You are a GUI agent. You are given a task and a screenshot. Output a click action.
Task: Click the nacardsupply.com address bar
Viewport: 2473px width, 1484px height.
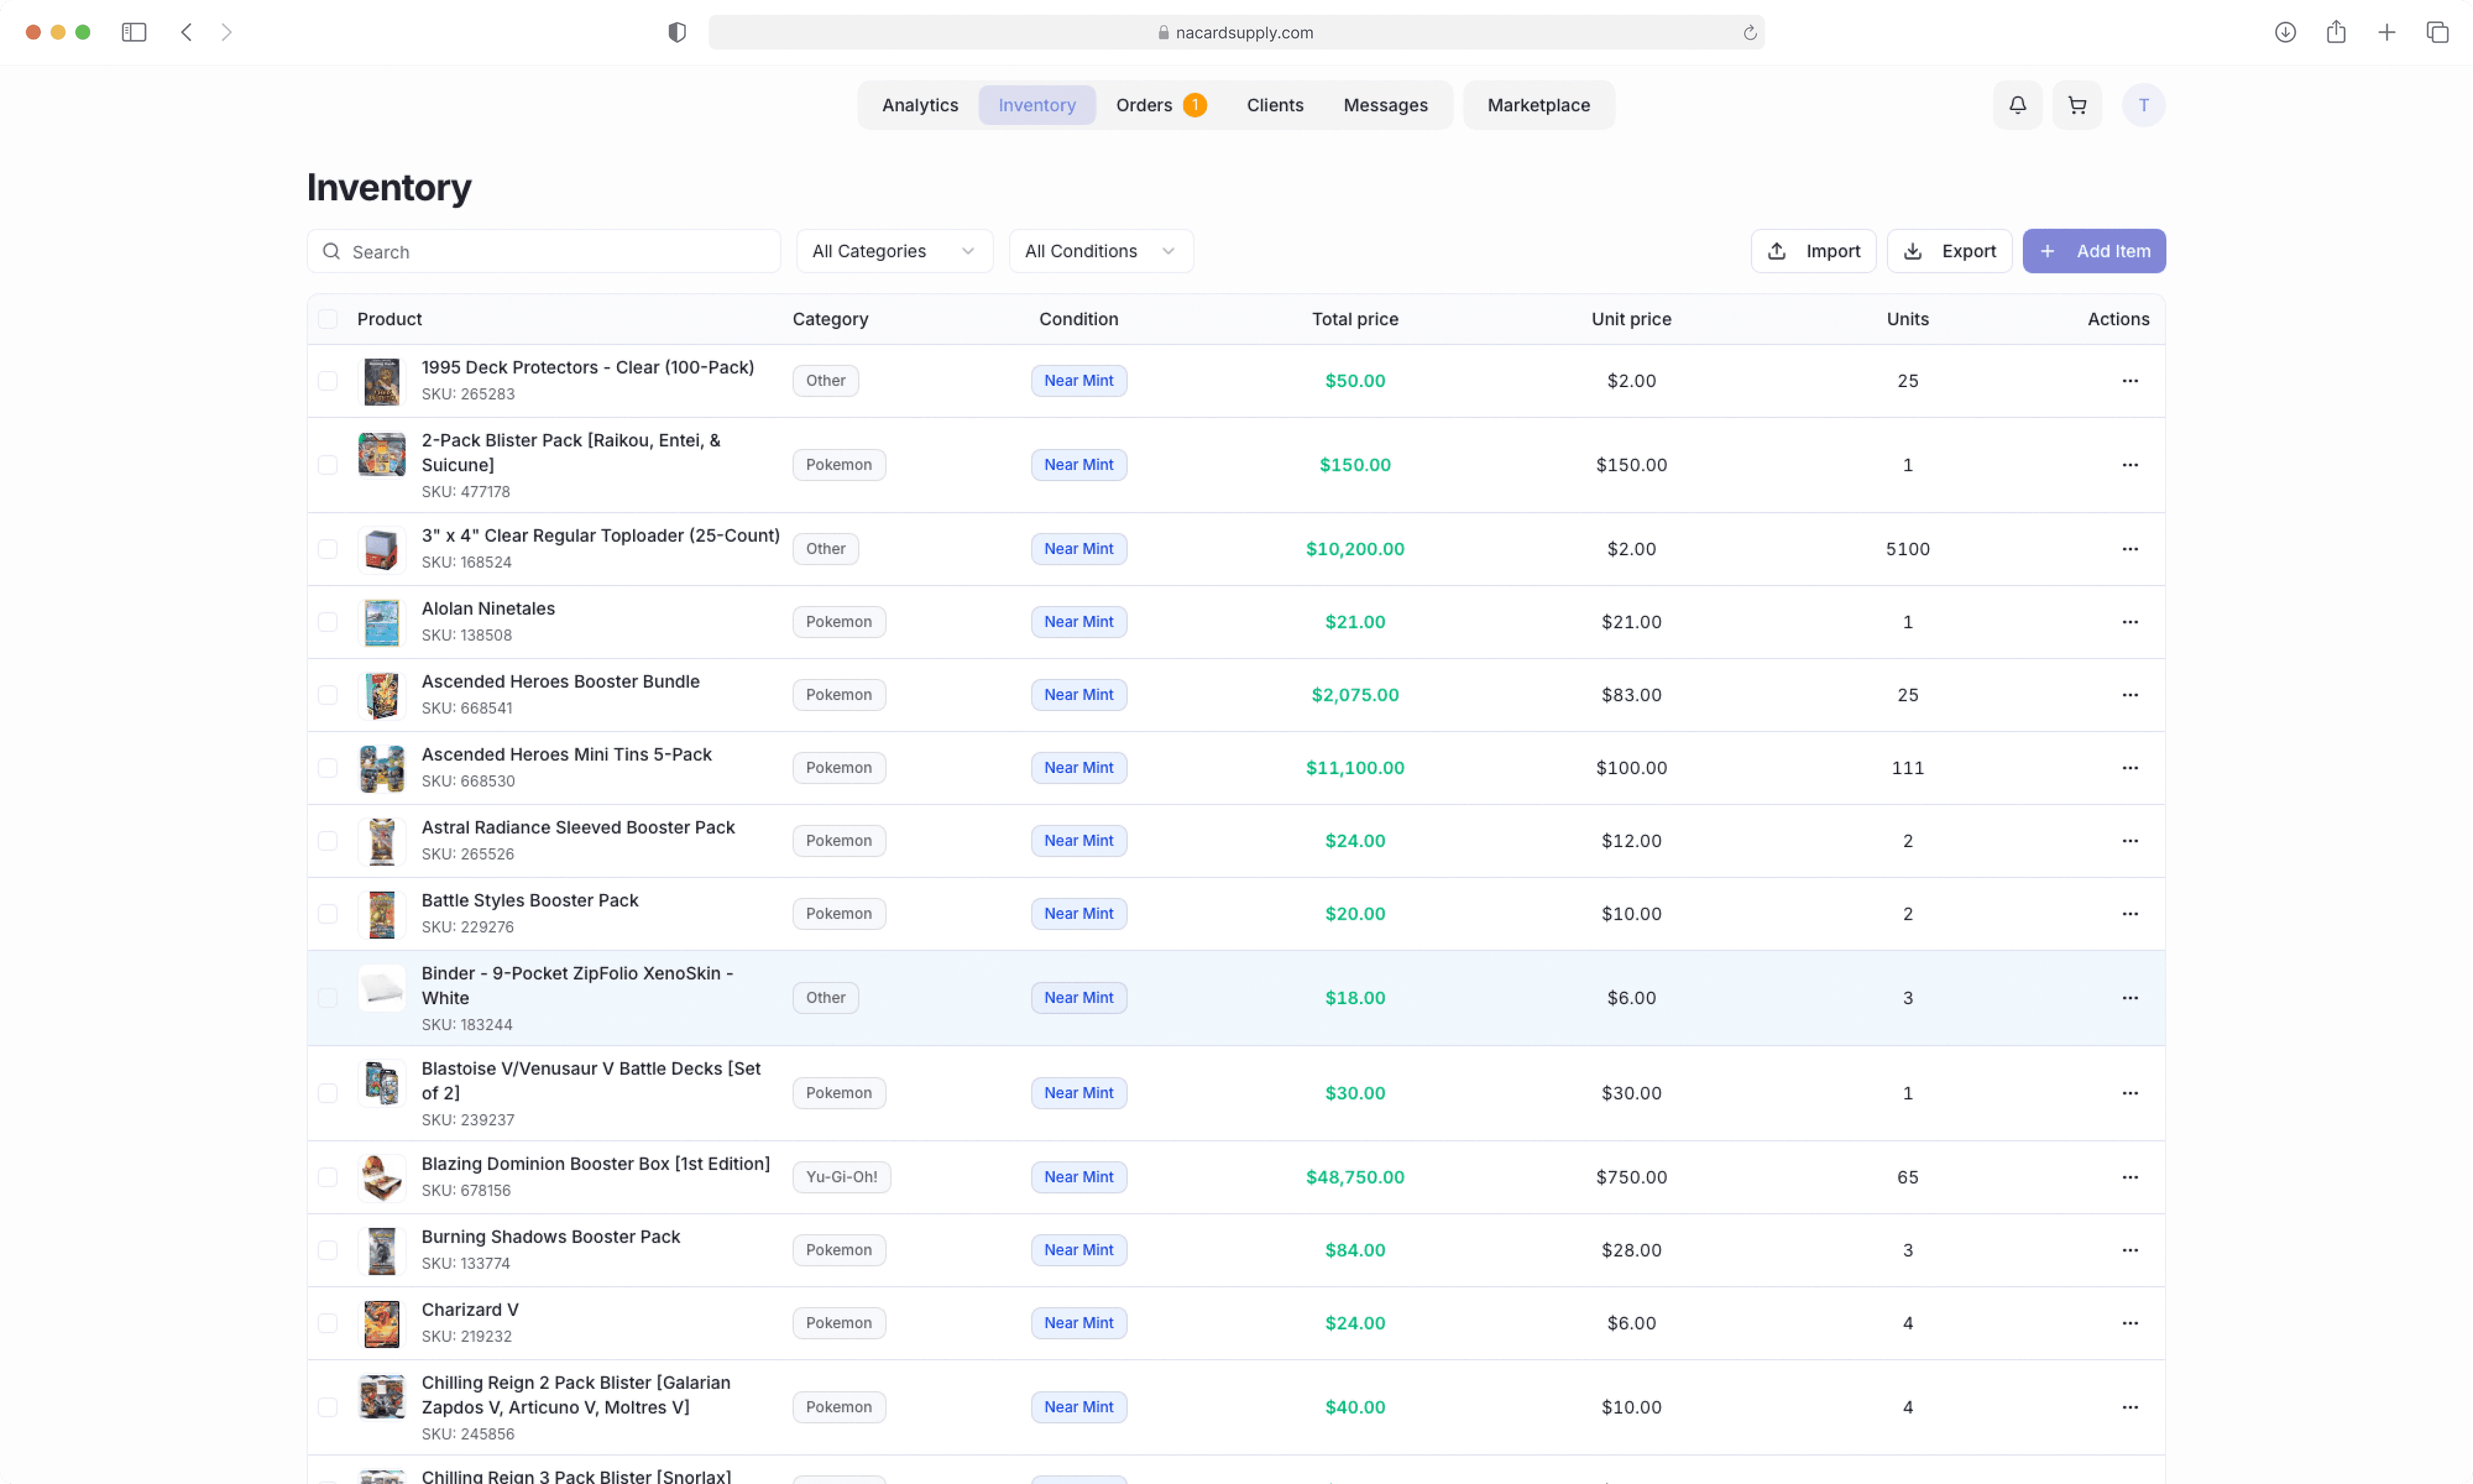click(x=1235, y=32)
